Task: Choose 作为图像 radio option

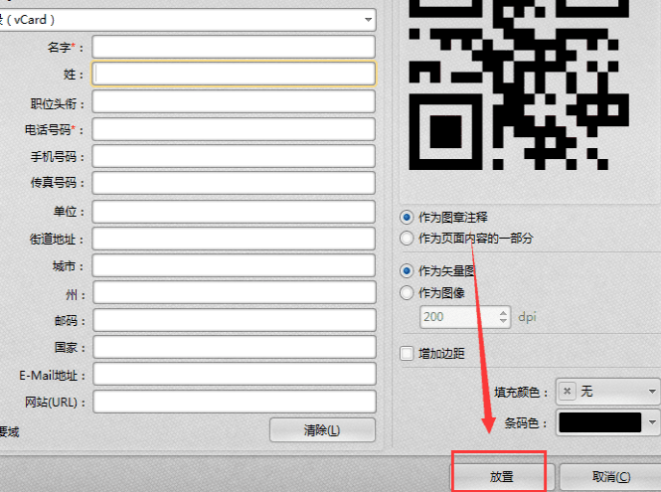Action: (407, 292)
